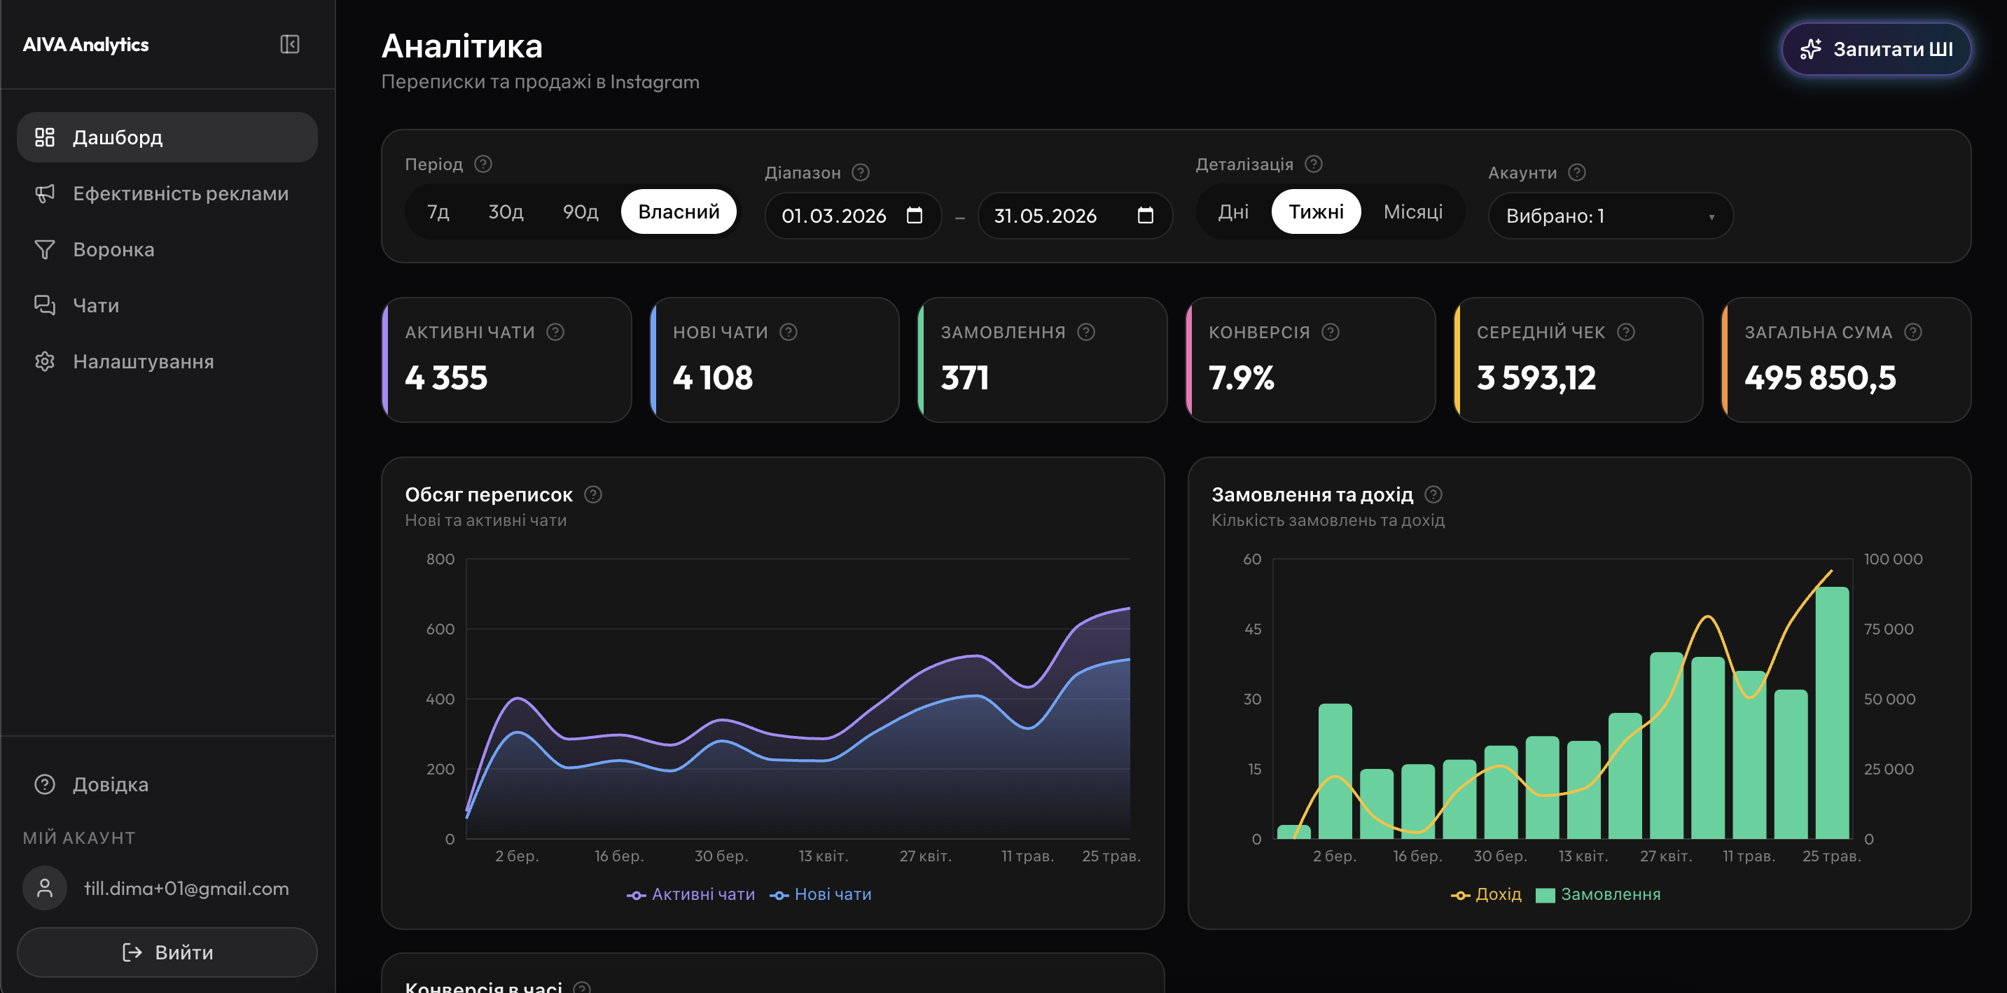Show info for Загальна сума metric
The image size is (2007, 993).
point(1912,333)
